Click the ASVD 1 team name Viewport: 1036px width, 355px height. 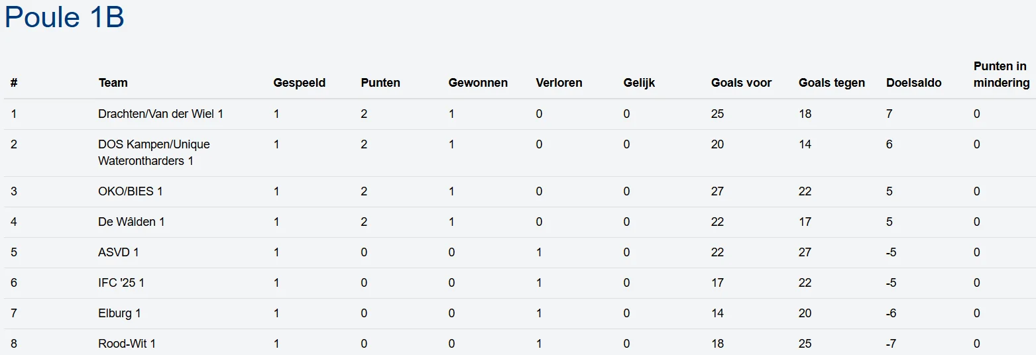click(119, 252)
